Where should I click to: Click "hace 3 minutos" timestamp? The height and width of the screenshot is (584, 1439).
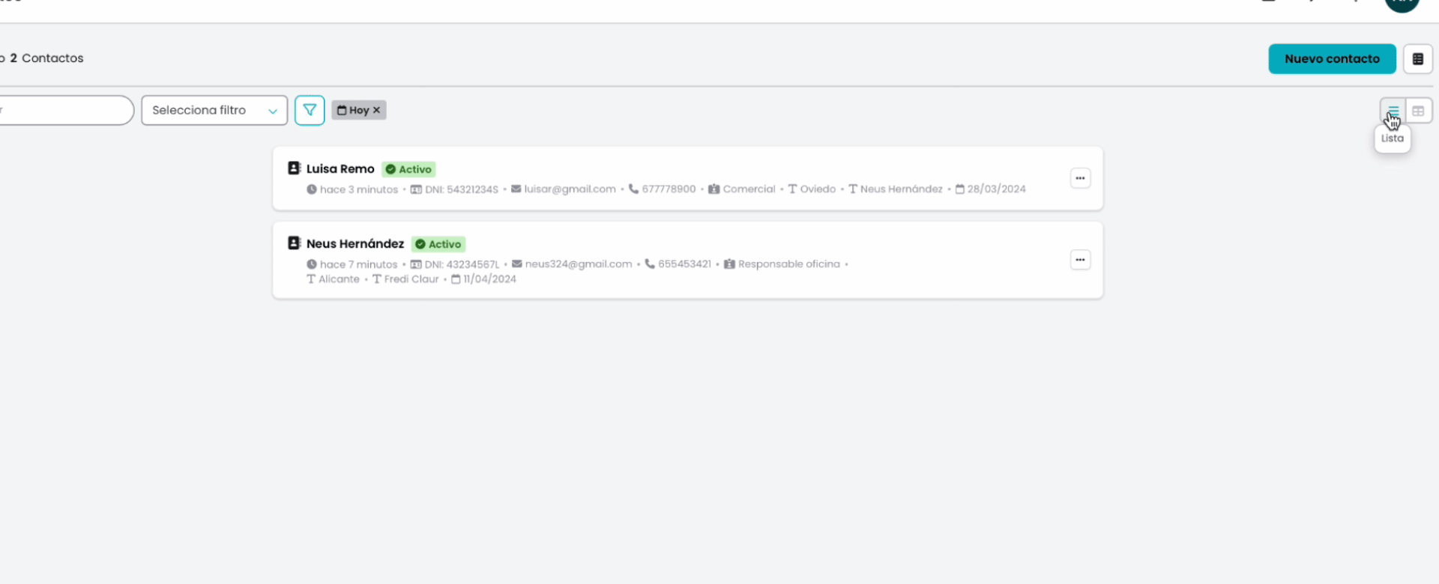359,189
